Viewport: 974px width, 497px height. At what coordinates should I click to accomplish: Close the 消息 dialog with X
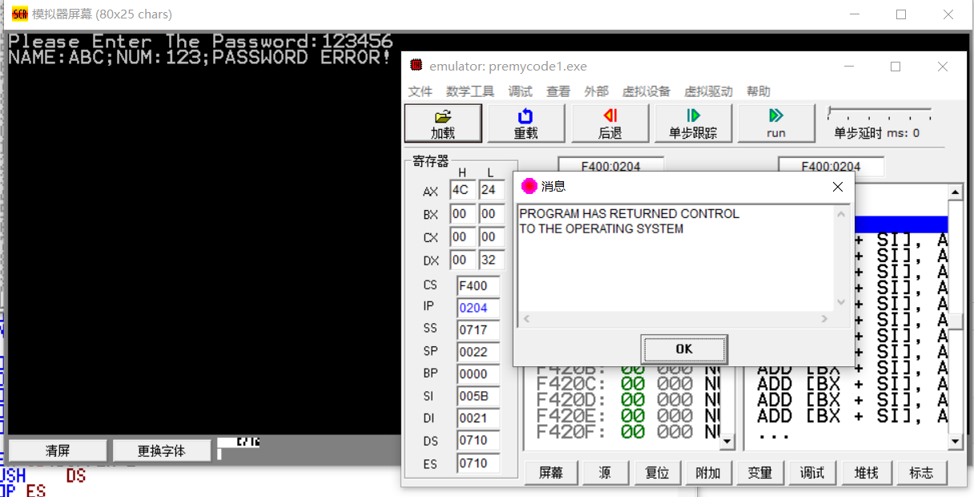pyautogui.click(x=838, y=187)
